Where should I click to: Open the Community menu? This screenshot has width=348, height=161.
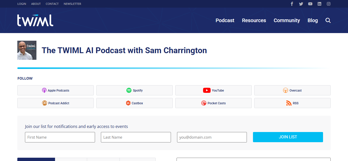(x=287, y=21)
